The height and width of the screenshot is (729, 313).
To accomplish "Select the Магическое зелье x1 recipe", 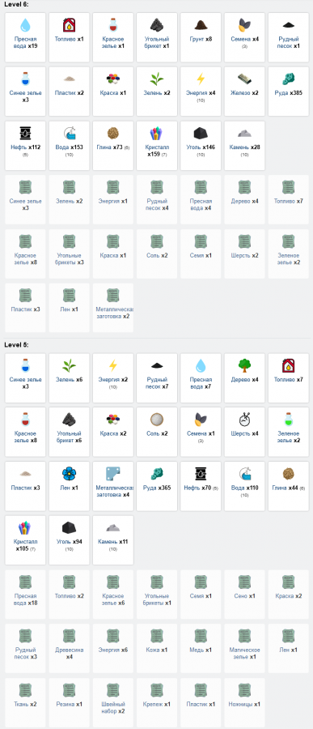I will [244, 649].
